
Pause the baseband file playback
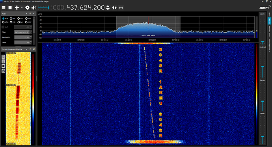coord(3,61)
